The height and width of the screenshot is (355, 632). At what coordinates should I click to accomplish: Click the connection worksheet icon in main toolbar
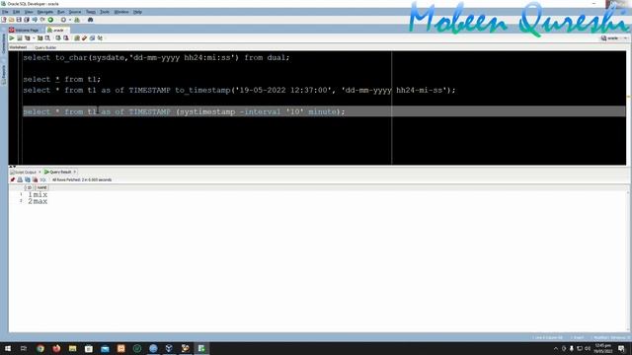point(77,20)
